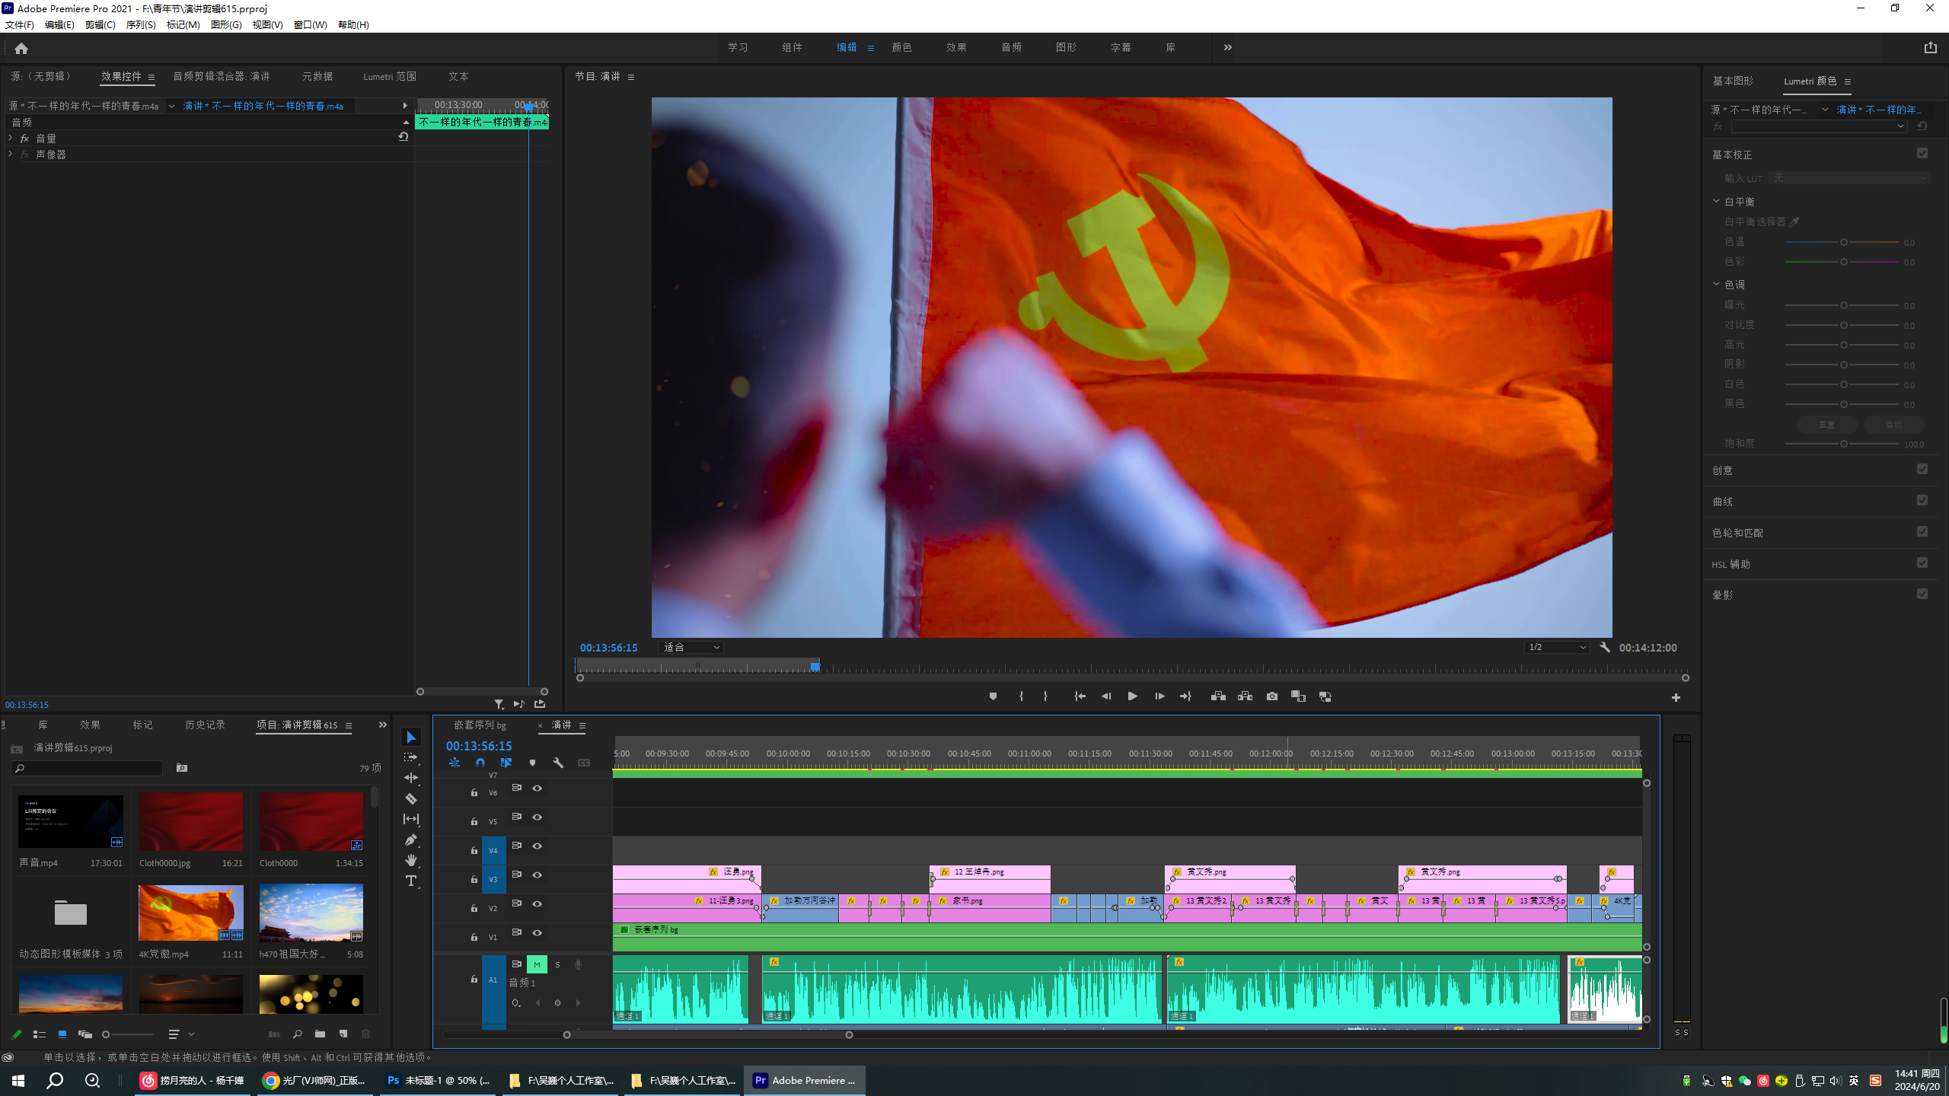The height and width of the screenshot is (1096, 1949).
Task: Select the Razor tool
Action: point(411,798)
